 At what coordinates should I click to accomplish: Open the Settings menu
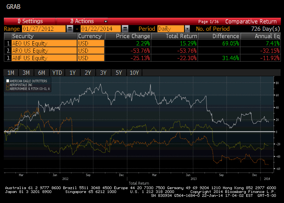[30, 21]
